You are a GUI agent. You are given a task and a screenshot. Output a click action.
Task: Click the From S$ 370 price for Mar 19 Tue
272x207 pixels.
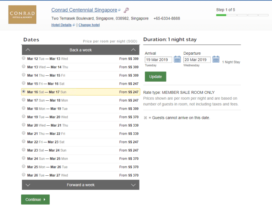pos(129,117)
